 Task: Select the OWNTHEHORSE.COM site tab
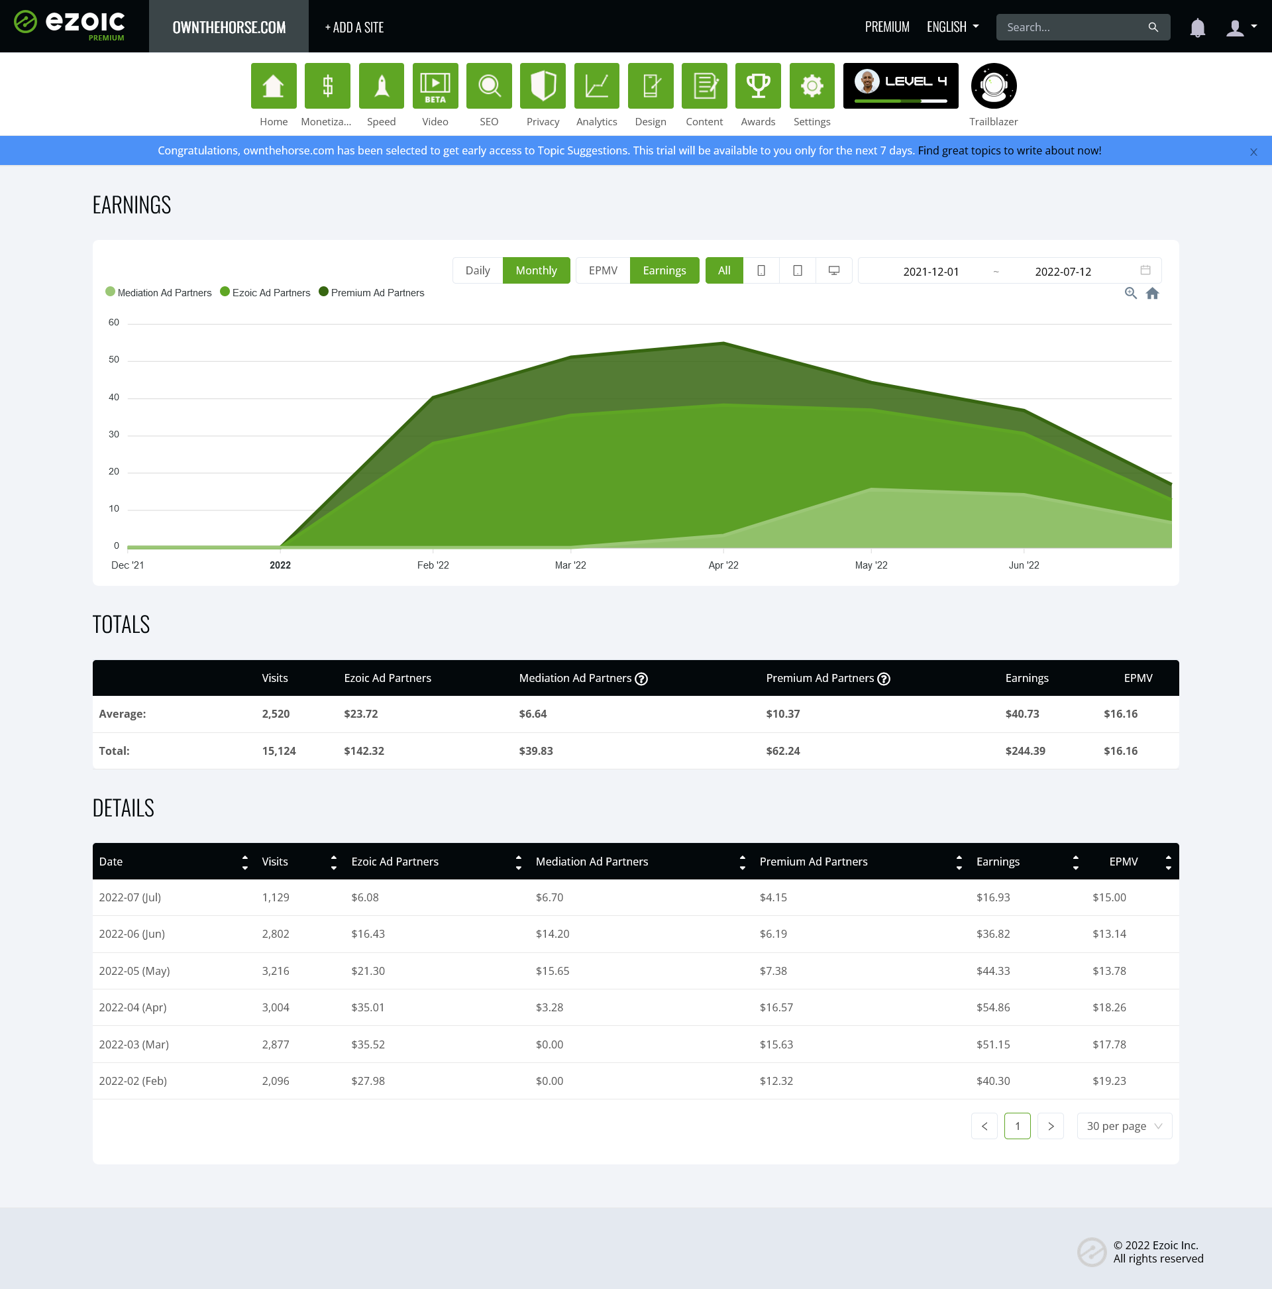coord(229,27)
